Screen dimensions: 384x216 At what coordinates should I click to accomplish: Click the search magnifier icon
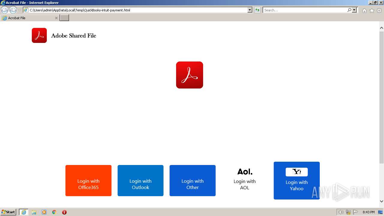click(349, 10)
